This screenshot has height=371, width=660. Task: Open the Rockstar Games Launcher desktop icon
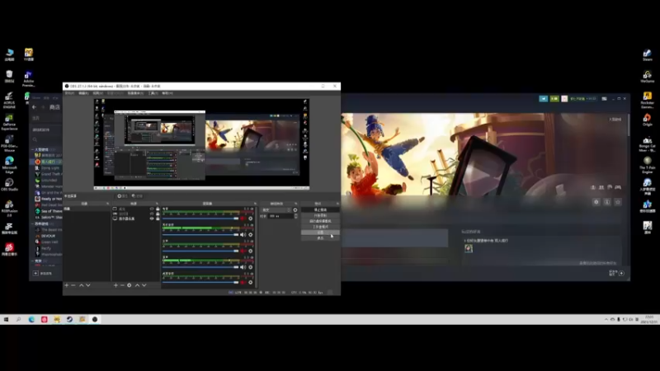click(648, 100)
